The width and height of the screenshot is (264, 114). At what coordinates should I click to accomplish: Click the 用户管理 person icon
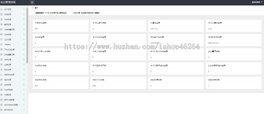coord(1,9)
